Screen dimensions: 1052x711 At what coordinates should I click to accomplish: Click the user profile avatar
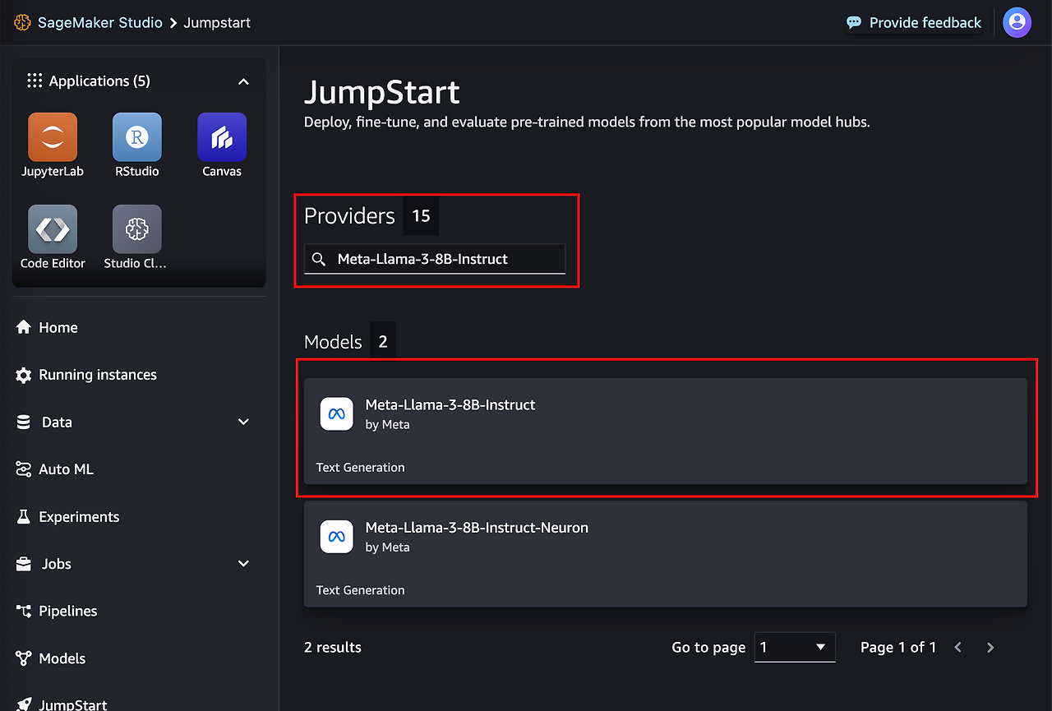1017,22
